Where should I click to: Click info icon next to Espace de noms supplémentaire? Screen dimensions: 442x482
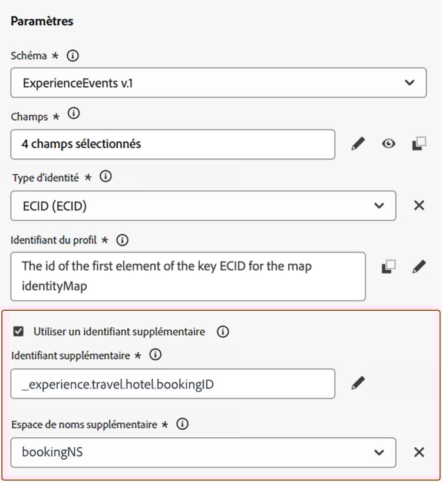coord(183,424)
